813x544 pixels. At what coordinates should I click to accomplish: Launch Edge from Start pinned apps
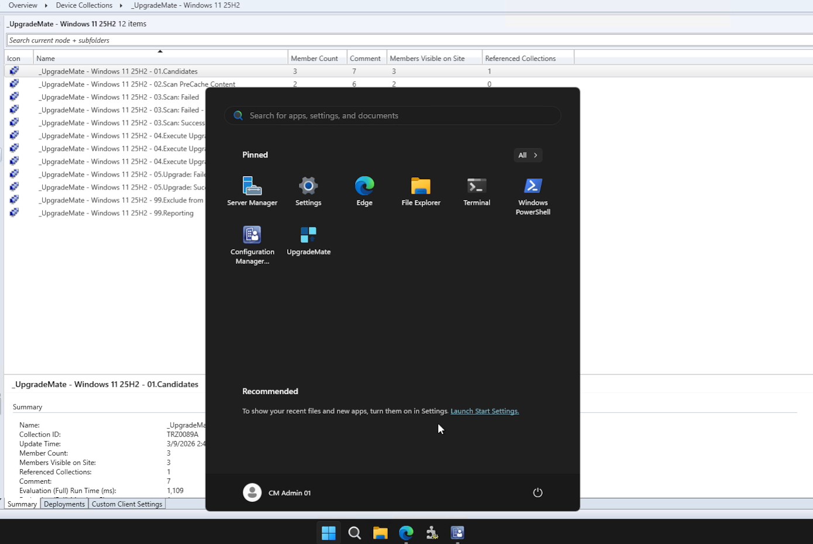(364, 191)
